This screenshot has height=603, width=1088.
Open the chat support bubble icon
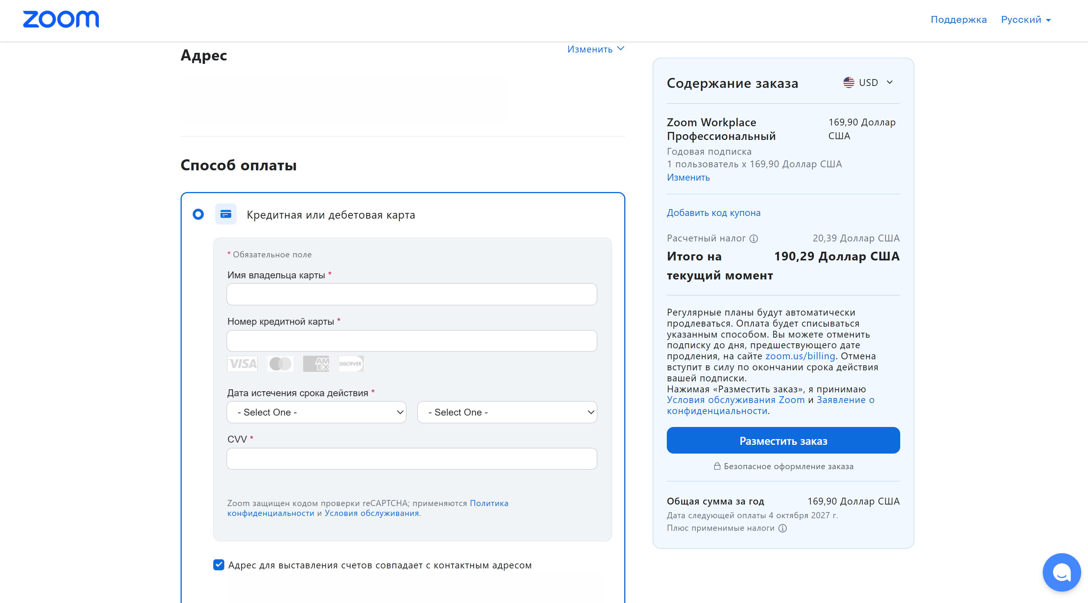1061,572
